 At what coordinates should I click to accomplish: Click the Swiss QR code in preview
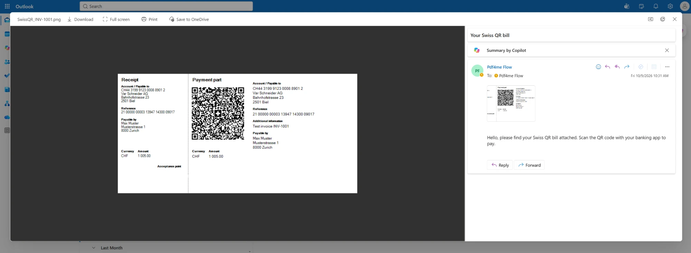point(218,113)
